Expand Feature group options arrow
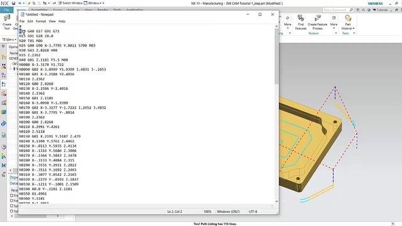 click(336, 33)
